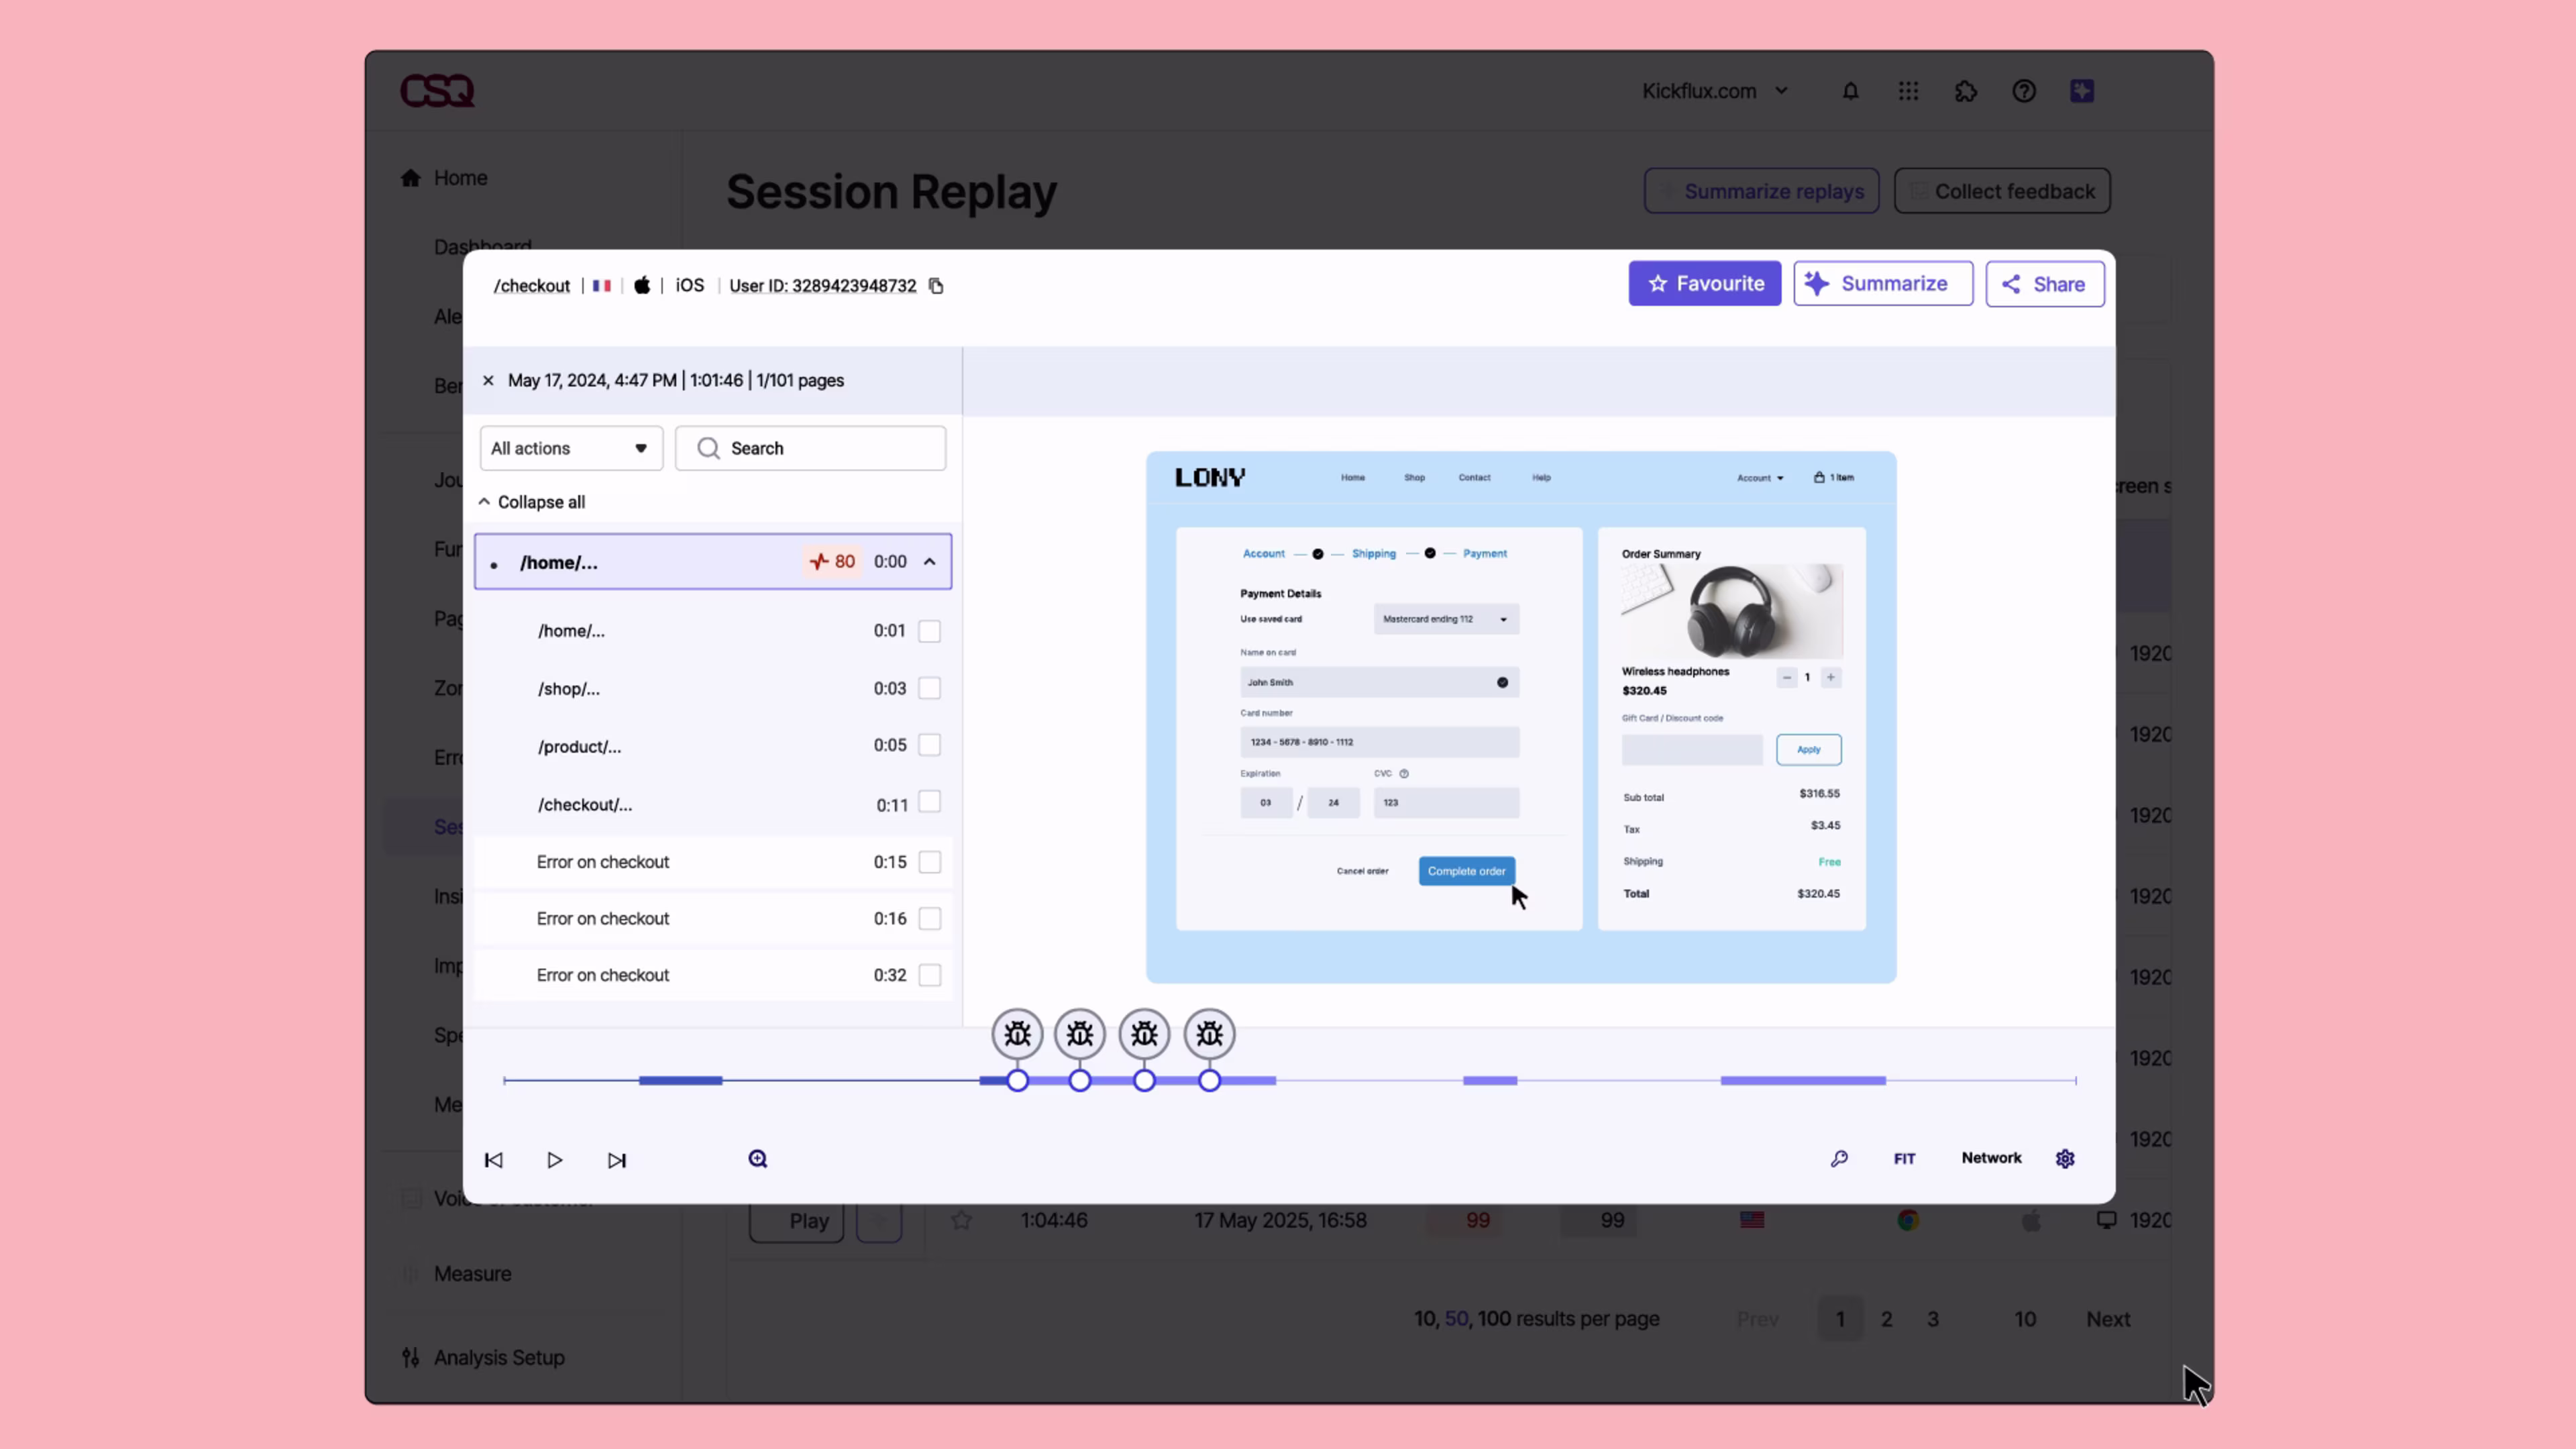This screenshot has width=2576, height=1449.
Task: Skip to next page in replay
Action: click(617, 1160)
